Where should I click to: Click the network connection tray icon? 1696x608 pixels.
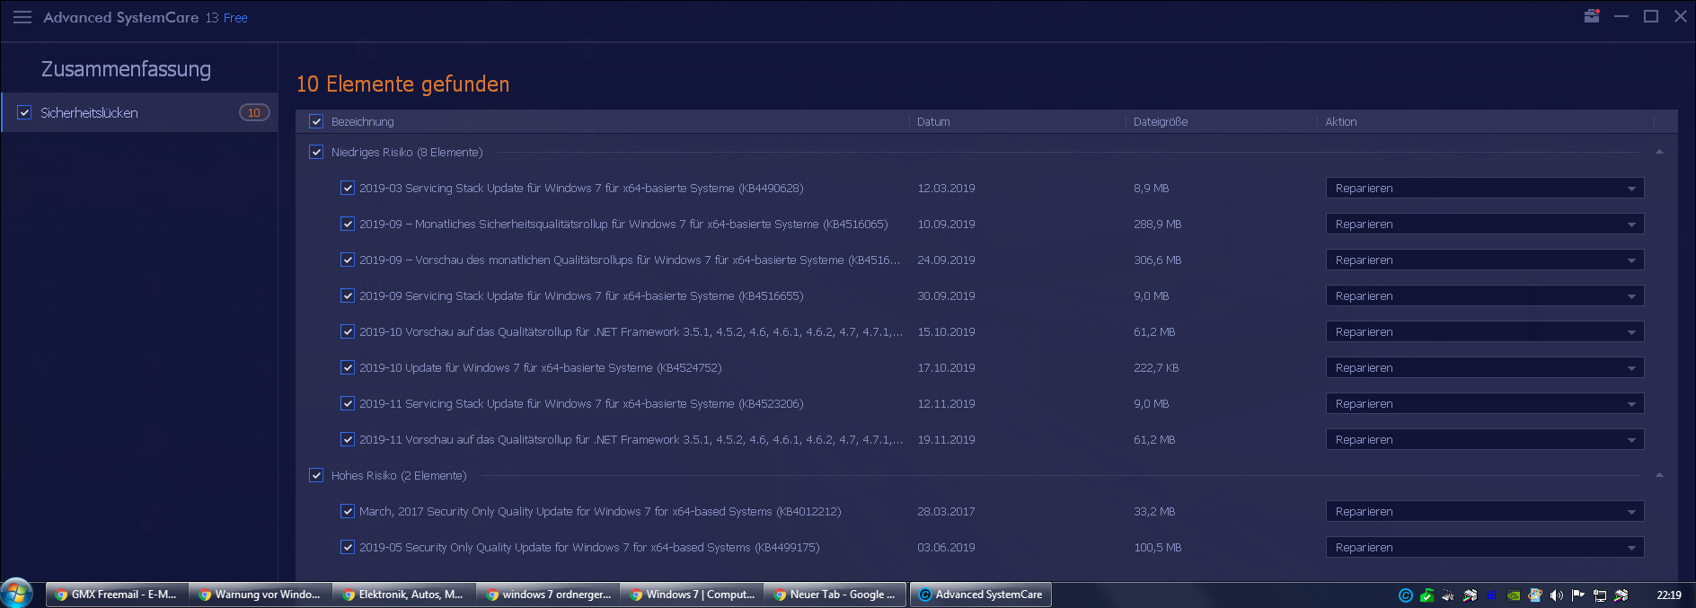pyautogui.click(x=1600, y=595)
